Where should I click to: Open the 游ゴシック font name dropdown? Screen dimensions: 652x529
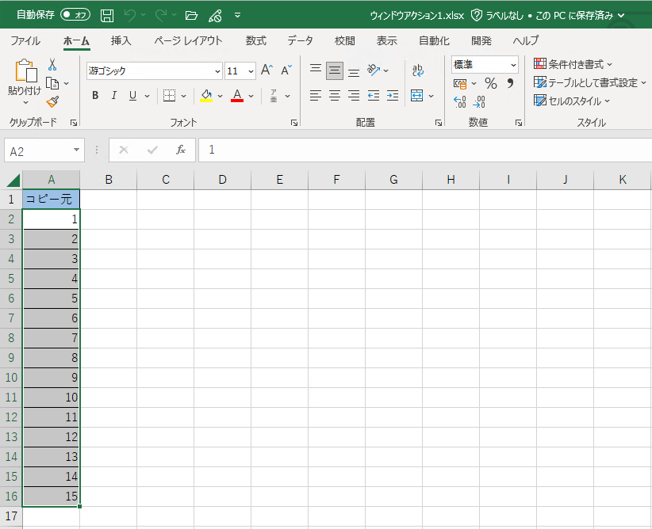coord(217,70)
